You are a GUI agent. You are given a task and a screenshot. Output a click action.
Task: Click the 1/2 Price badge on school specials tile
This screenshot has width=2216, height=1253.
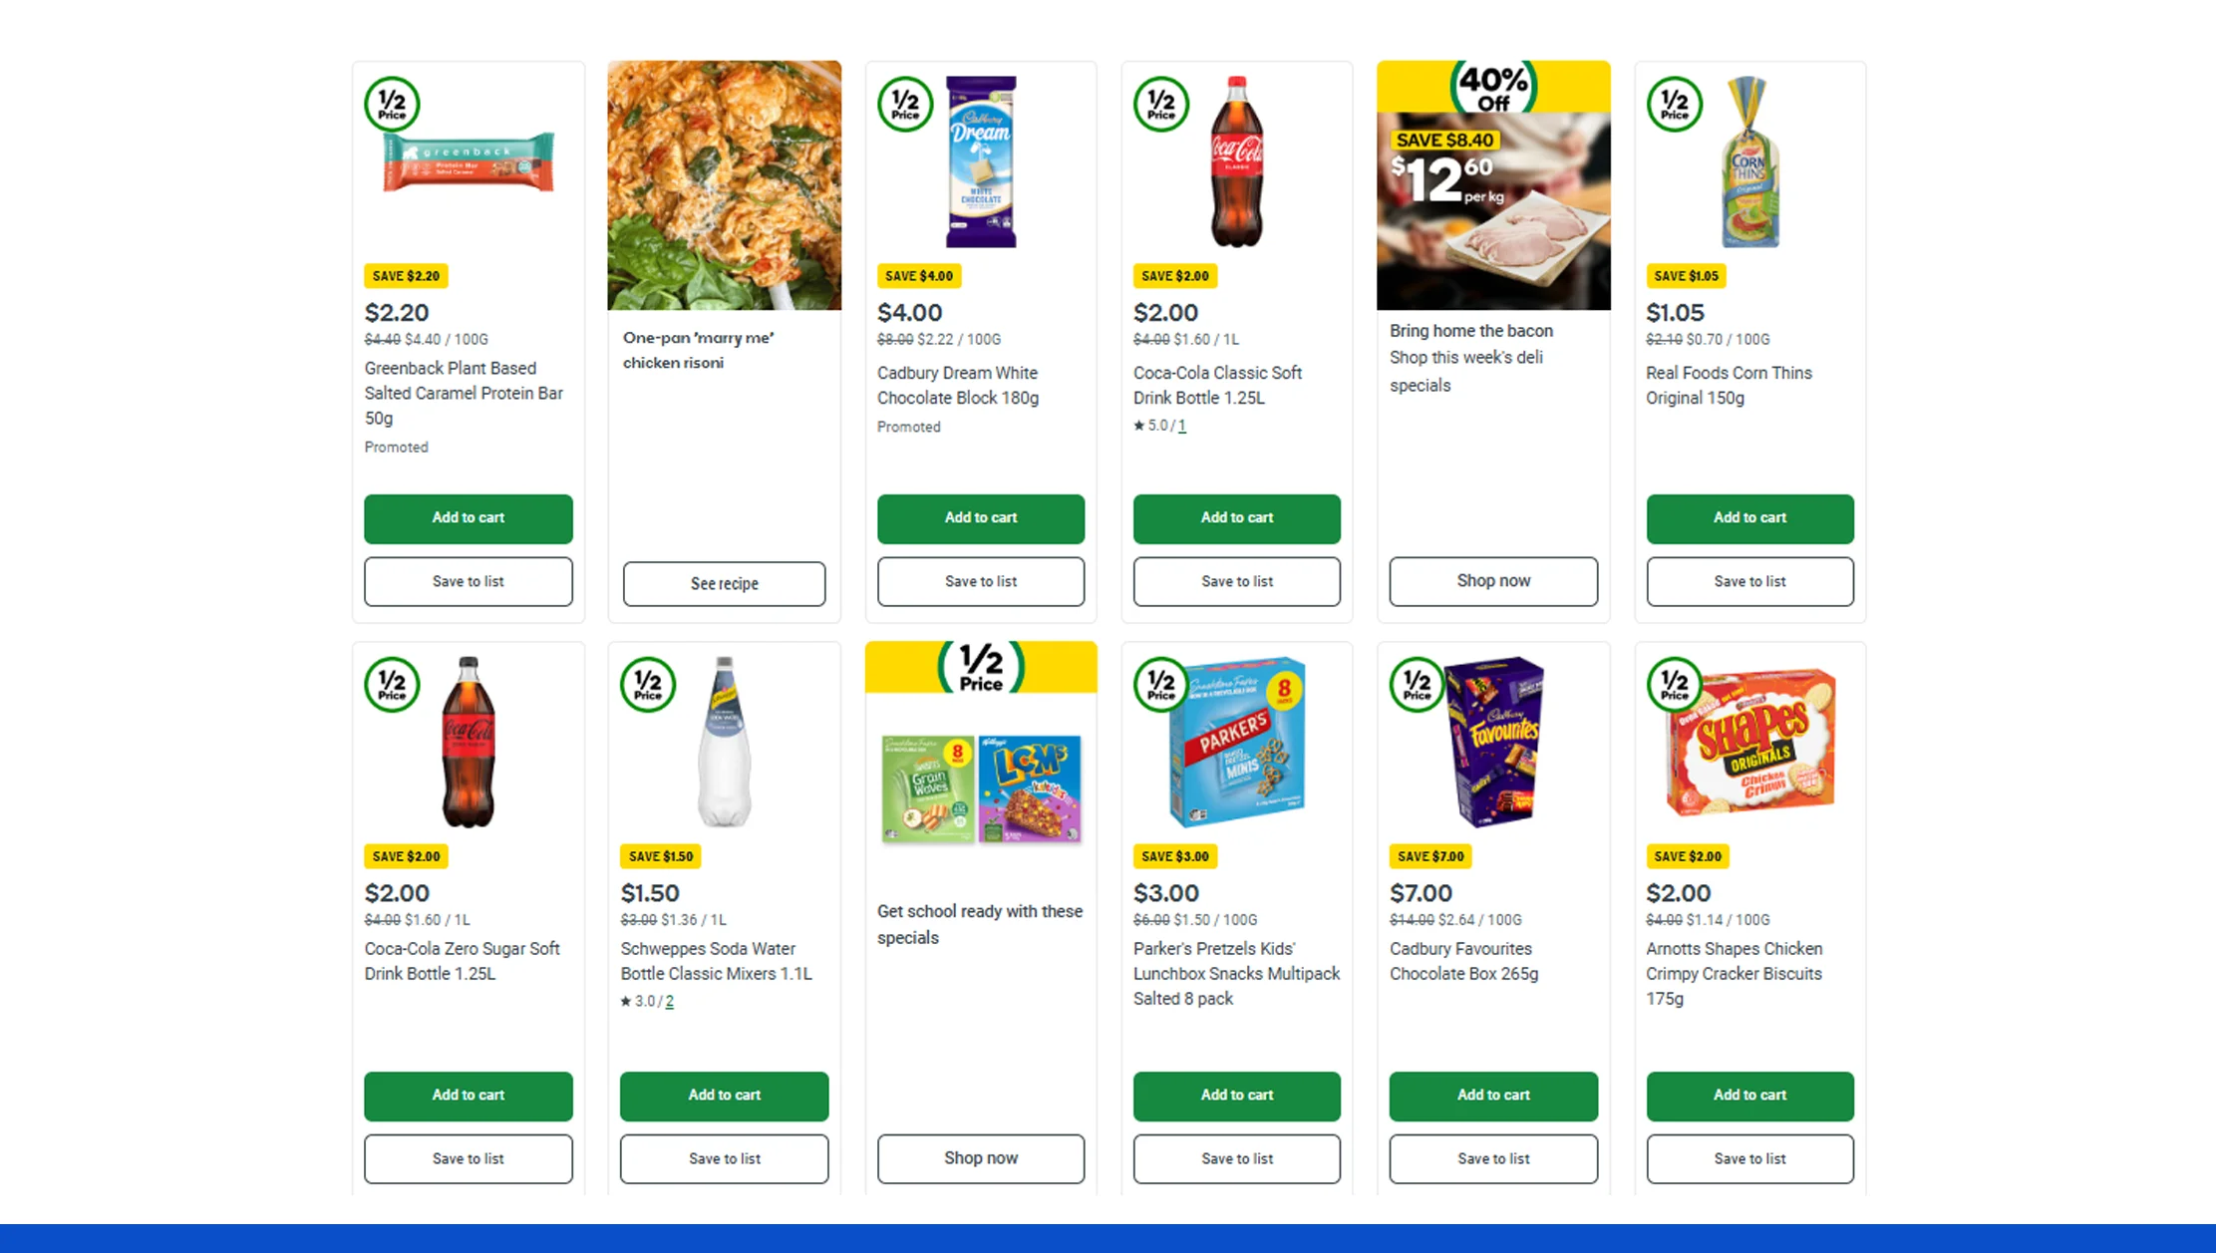980,667
